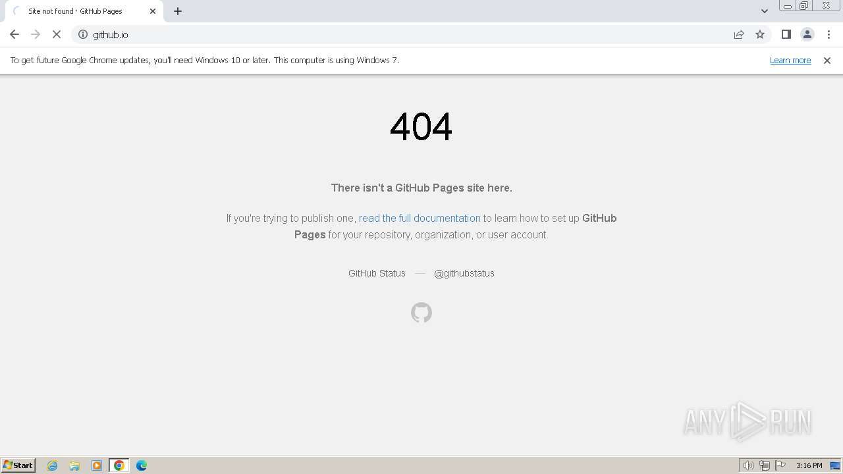Open the volume control in system tray
The height and width of the screenshot is (474, 843).
748,465
